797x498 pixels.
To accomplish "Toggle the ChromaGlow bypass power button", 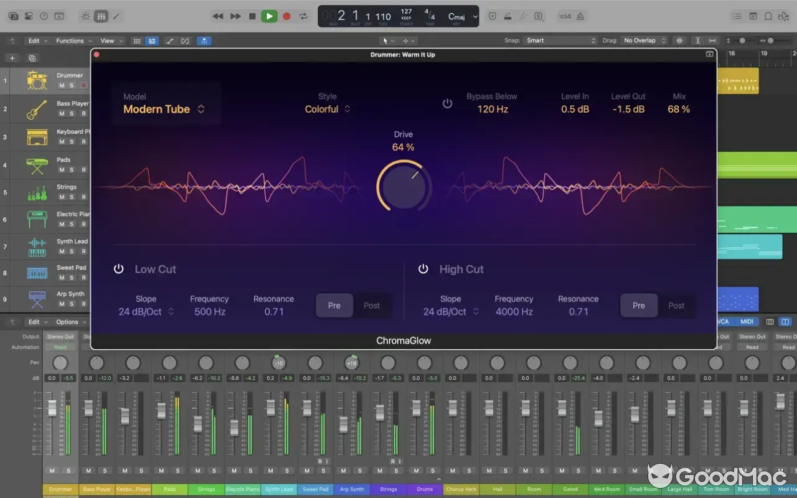I will pos(447,103).
